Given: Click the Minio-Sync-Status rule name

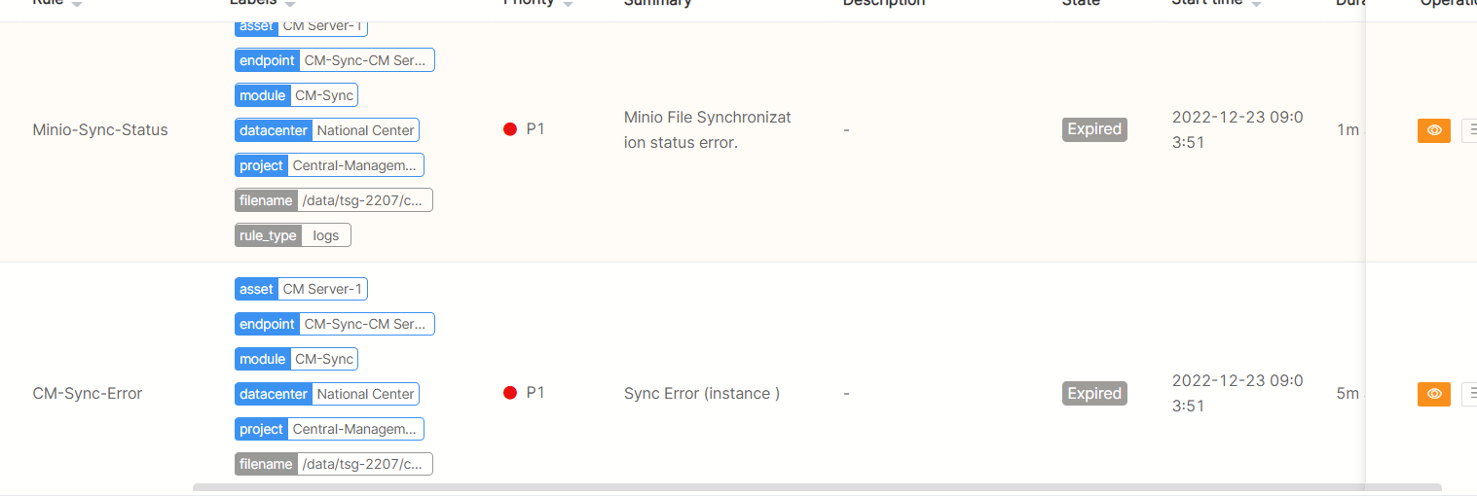Looking at the screenshot, I should 100,129.
